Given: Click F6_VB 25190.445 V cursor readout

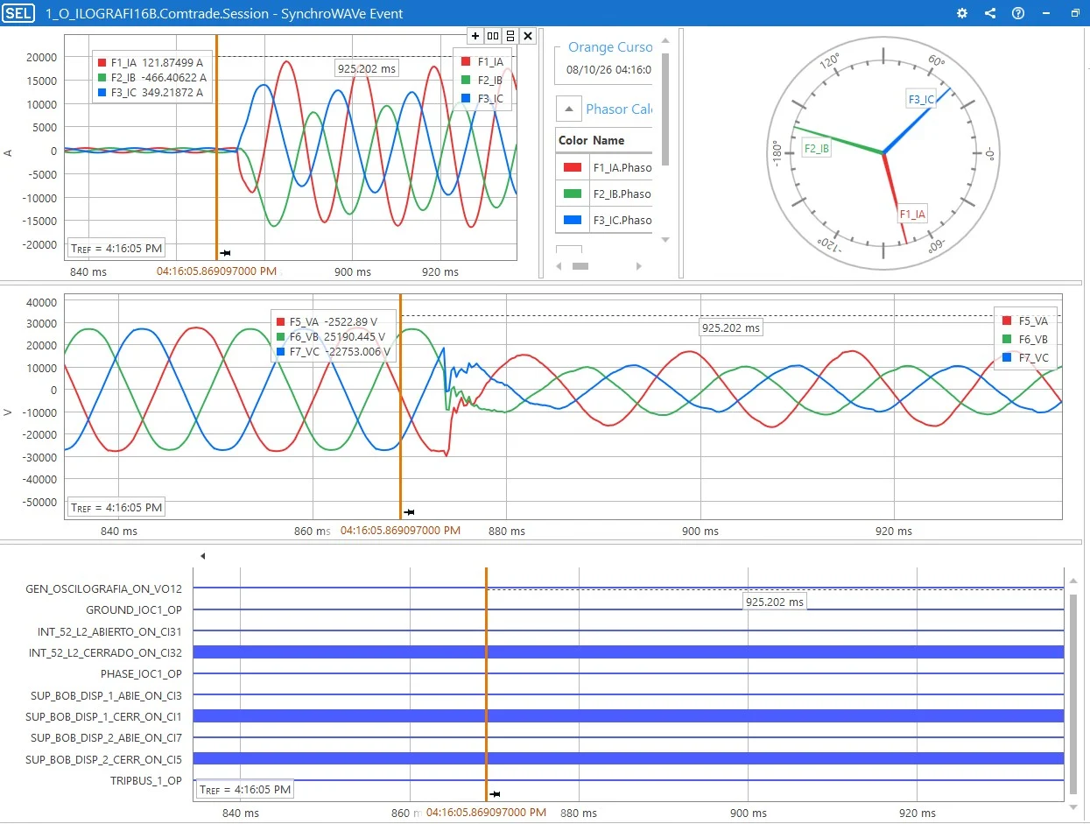Looking at the screenshot, I should (332, 337).
